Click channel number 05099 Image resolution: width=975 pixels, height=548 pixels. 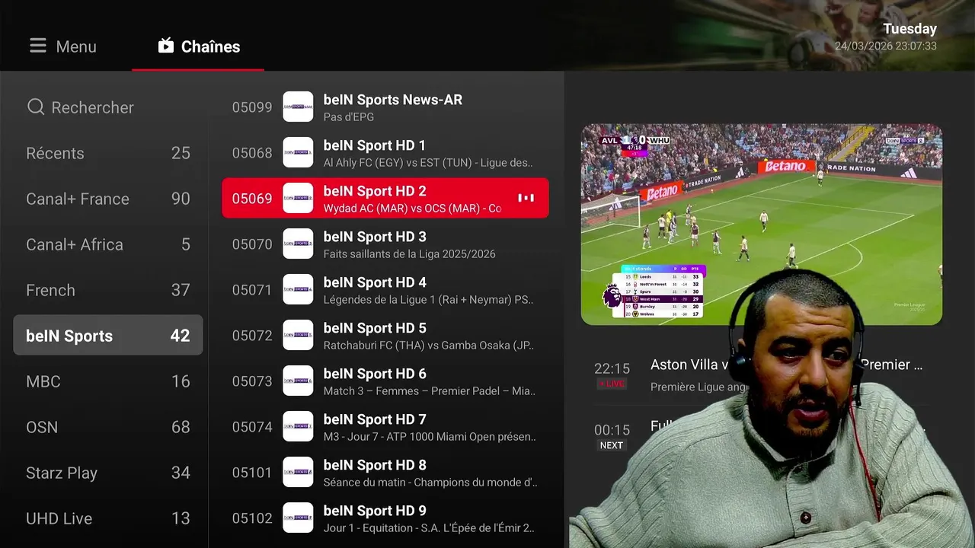click(252, 107)
